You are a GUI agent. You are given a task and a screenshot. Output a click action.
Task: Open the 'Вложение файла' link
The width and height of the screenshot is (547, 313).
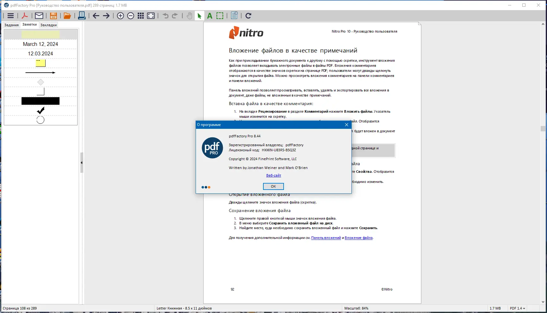coord(359,238)
